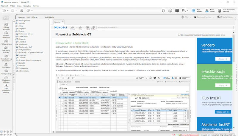Open the Widok menu

coord(12,6)
